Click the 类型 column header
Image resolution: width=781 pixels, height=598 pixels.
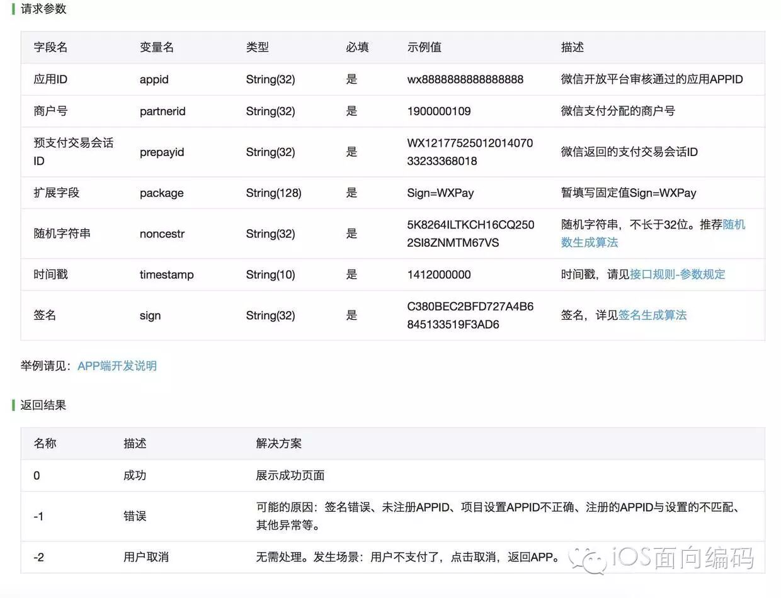point(256,47)
